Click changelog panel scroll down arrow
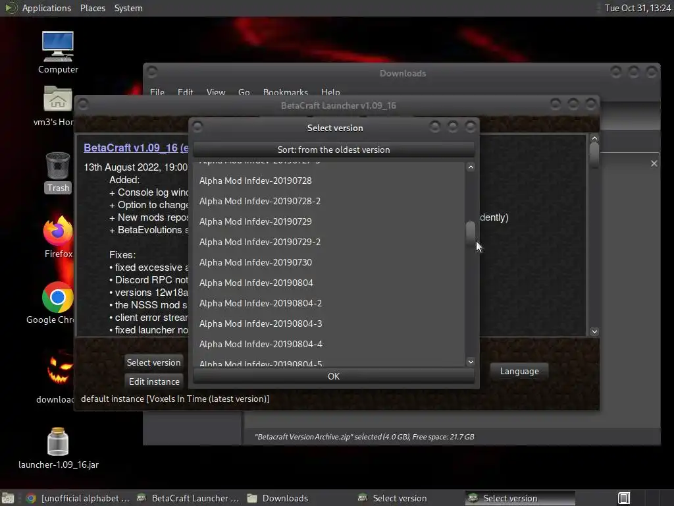This screenshot has height=506, width=674. pyautogui.click(x=594, y=331)
